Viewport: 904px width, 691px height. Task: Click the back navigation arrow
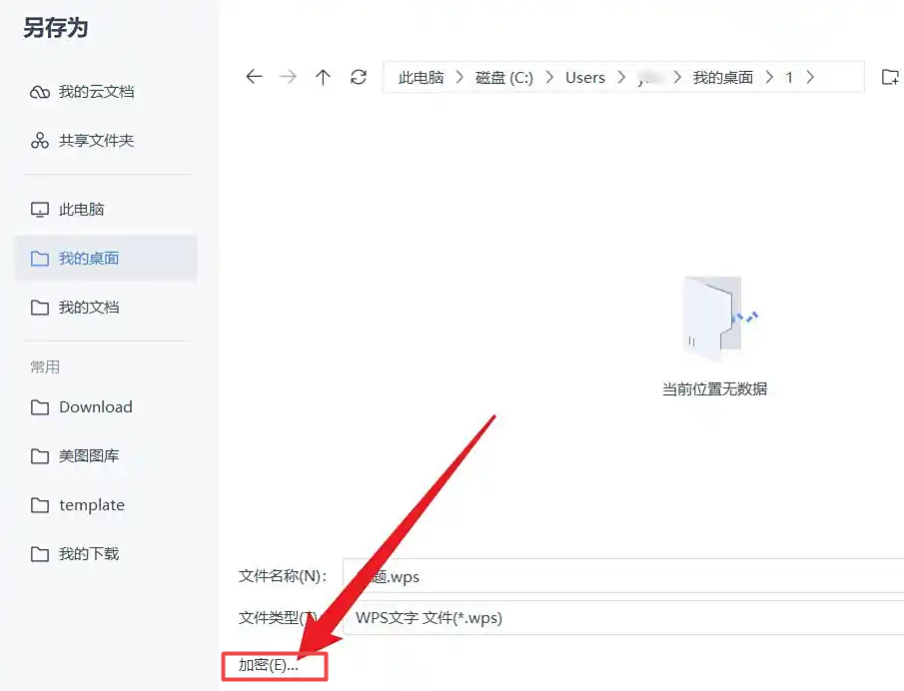254,77
